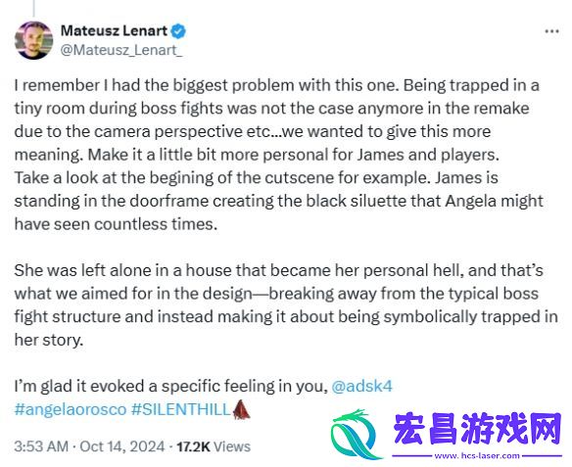Click the thread connector line above avatar

click(x=33, y=9)
